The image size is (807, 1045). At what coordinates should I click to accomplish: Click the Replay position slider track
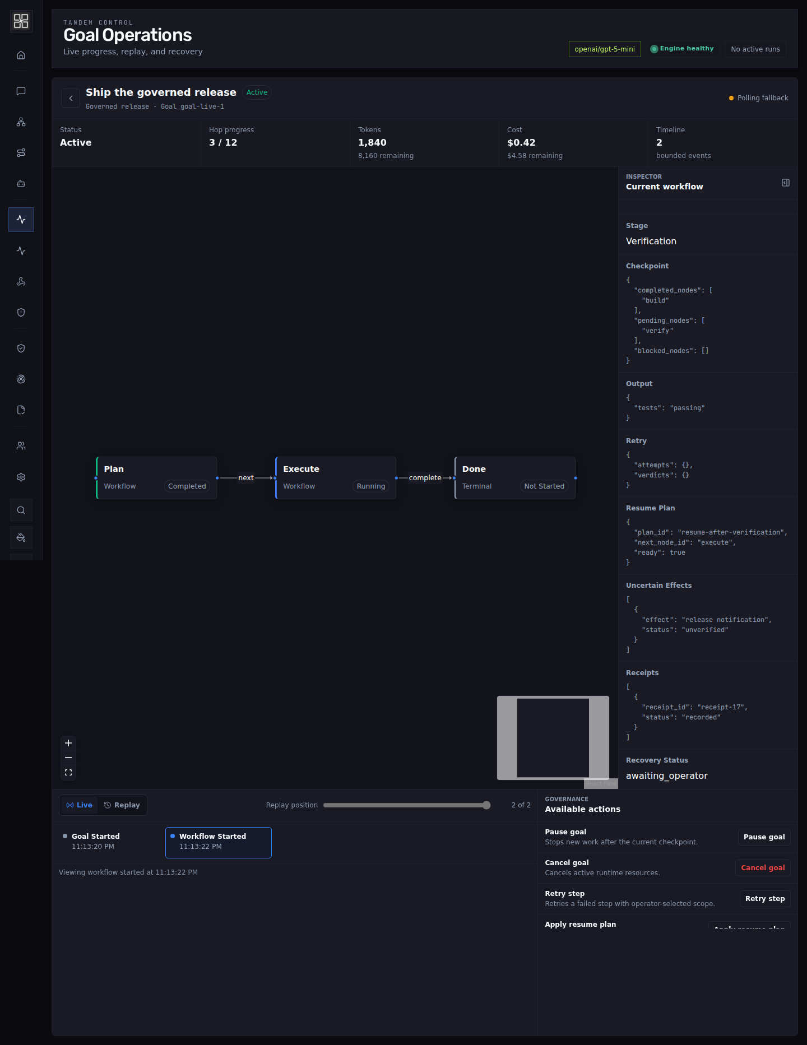coord(406,805)
